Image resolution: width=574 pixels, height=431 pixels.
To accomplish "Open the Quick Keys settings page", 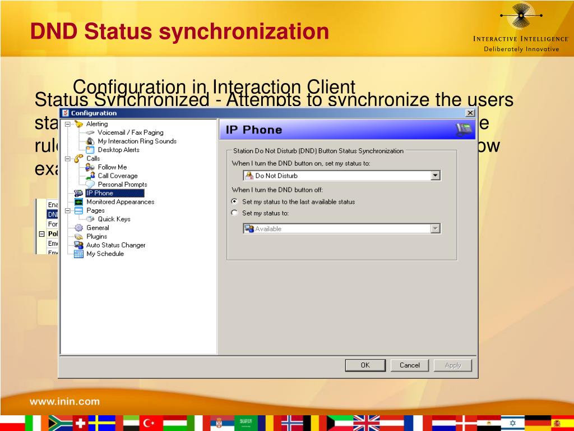I will (x=114, y=219).
